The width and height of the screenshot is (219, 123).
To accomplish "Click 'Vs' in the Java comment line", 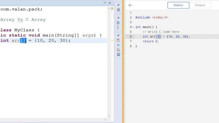I will click(20, 20).
